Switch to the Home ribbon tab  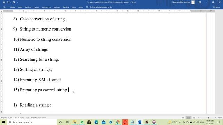[x=13, y=7]
